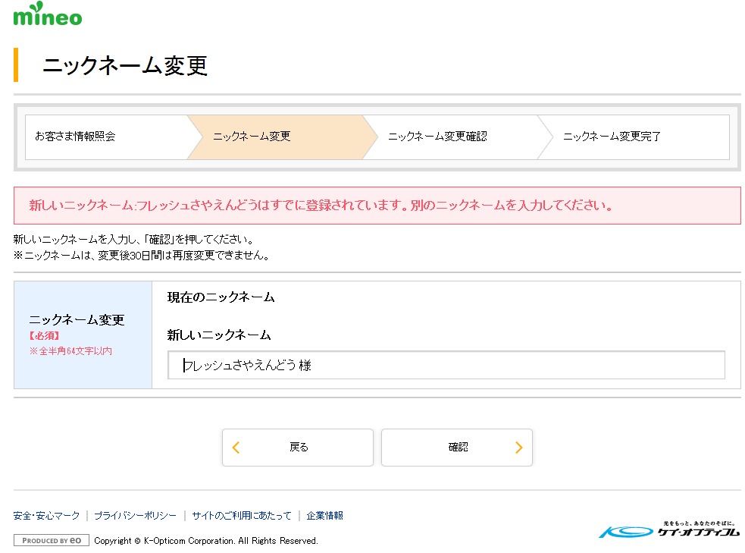Focus the 新しいニックネーム text input field
Image resolution: width=745 pixels, height=553 pixels.
point(446,365)
